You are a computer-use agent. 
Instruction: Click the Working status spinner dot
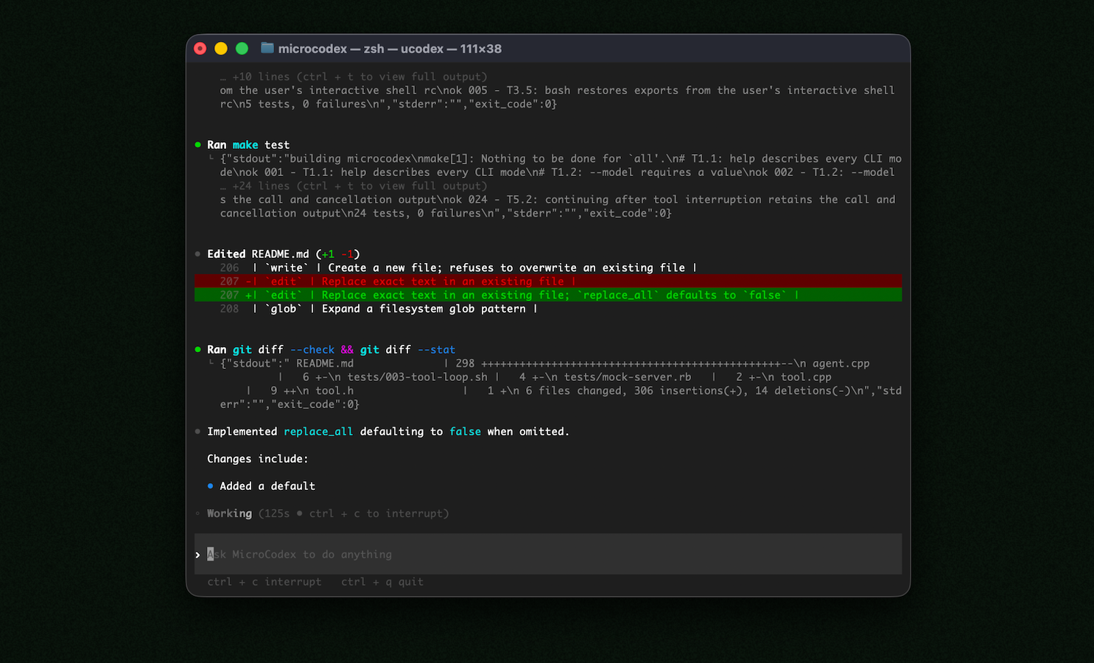click(197, 513)
